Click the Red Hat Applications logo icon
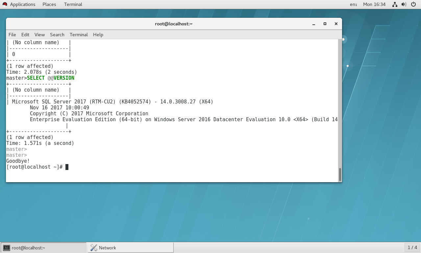This screenshot has width=421, height=253. (5, 4)
